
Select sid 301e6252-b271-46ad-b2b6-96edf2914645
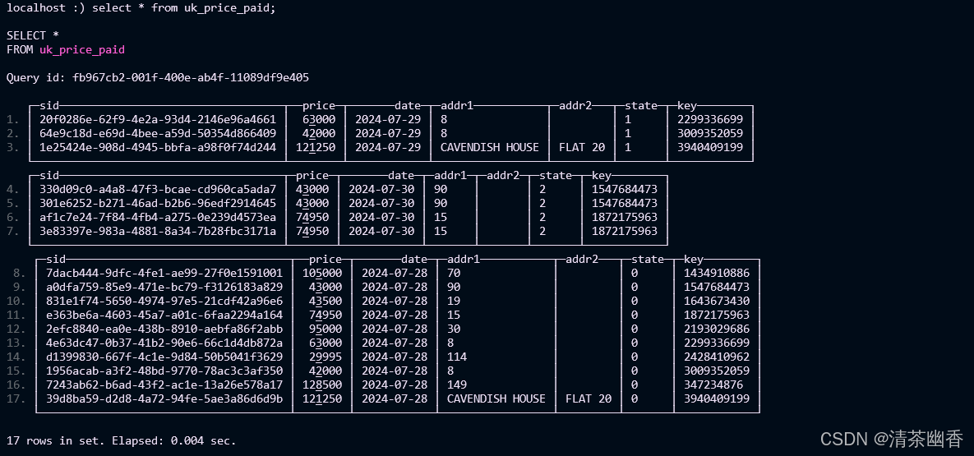[158, 203]
